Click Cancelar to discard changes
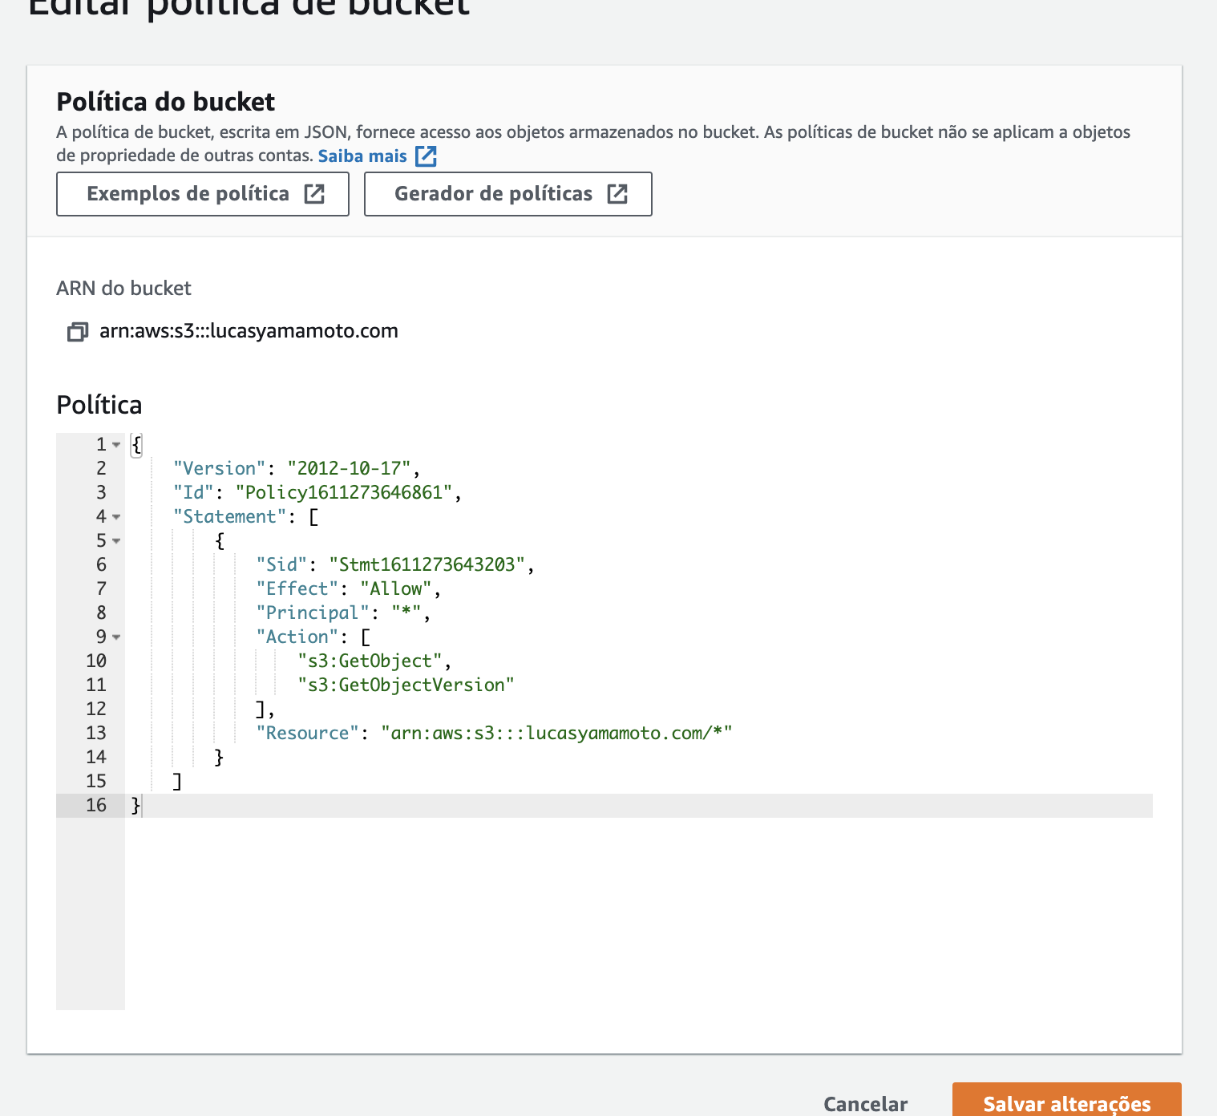The width and height of the screenshot is (1217, 1116). 866,1104
